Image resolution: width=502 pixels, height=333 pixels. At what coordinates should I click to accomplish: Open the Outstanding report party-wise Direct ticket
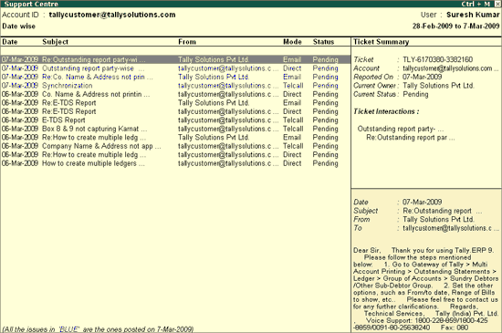pyautogui.click(x=175, y=68)
